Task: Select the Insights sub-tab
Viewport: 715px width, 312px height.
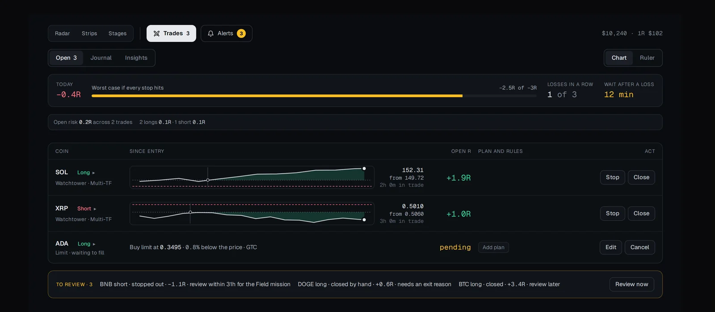Action: [x=136, y=58]
